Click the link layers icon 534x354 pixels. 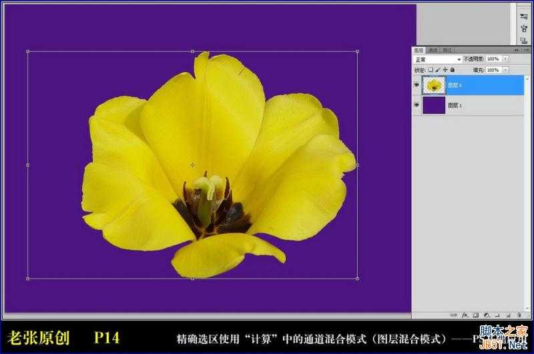point(454,315)
